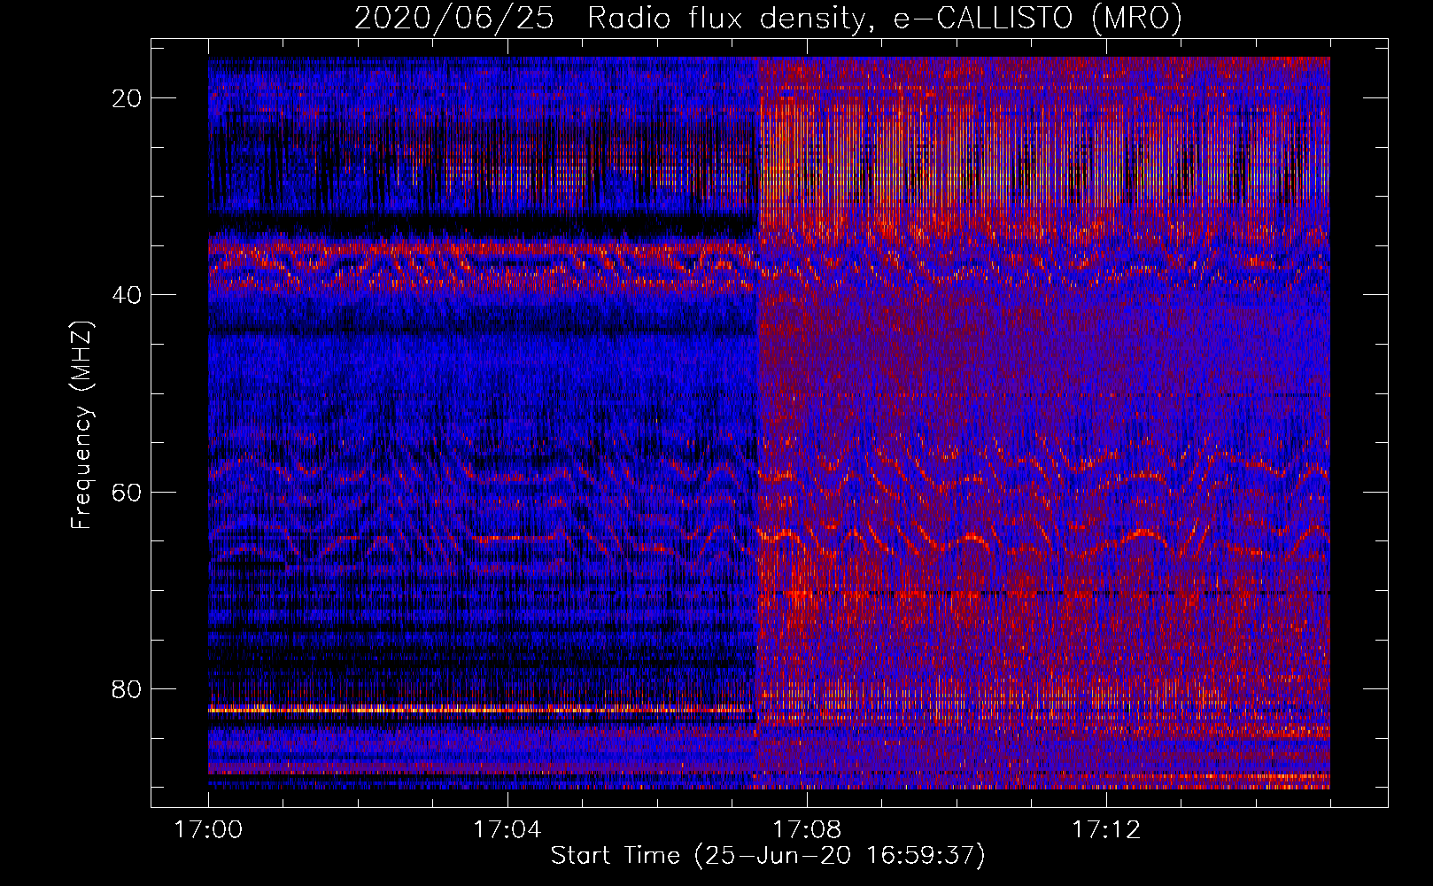
Task: Click the 60 frequency tick label
Action: (x=128, y=492)
